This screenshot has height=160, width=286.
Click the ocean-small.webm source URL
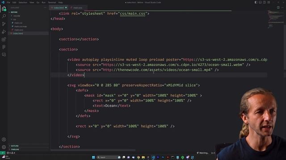(172, 65)
